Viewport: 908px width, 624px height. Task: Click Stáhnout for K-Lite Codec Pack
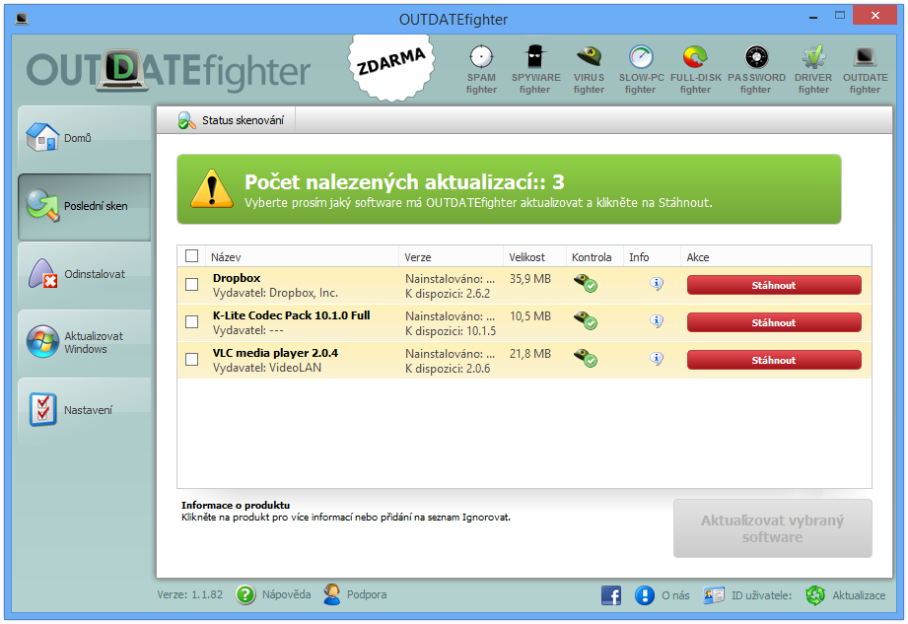pyautogui.click(x=774, y=323)
